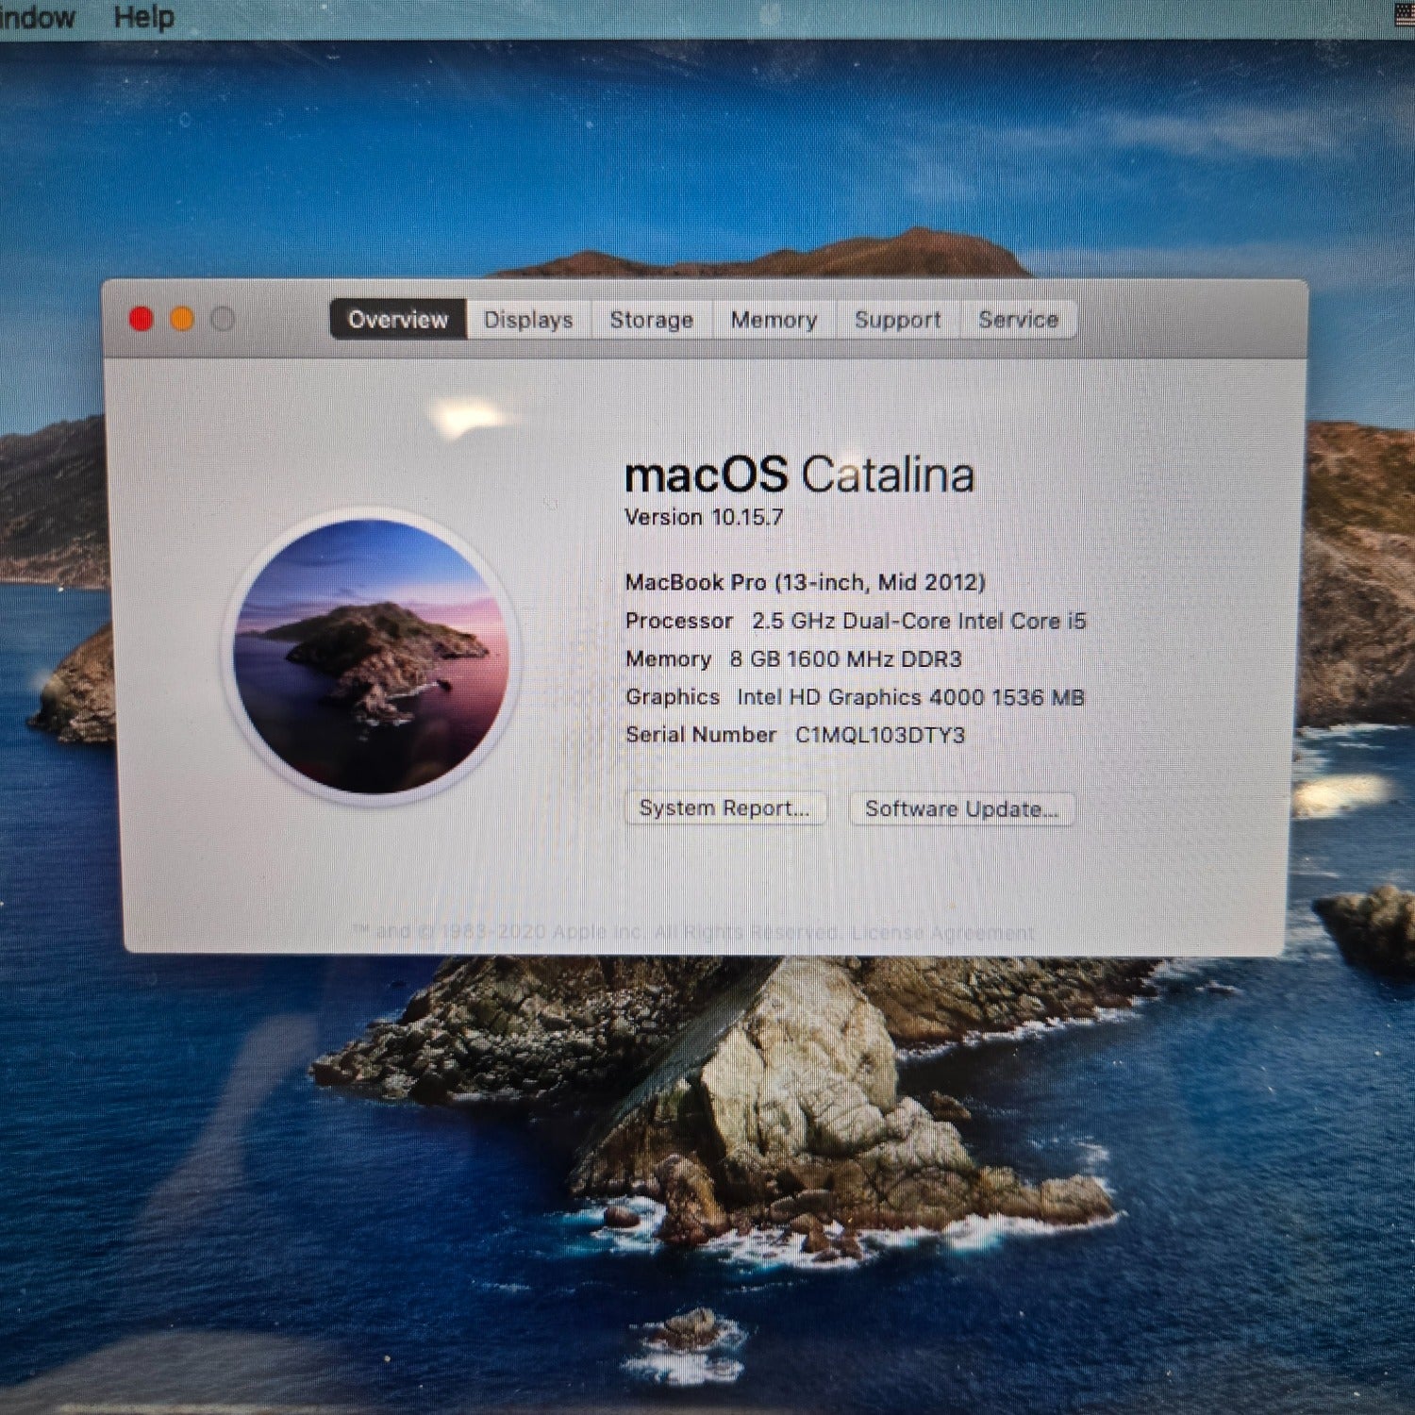Image resolution: width=1415 pixels, height=1415 pixels.
Task: Click the macOS Catalina logo image
Action: (372, 657)
